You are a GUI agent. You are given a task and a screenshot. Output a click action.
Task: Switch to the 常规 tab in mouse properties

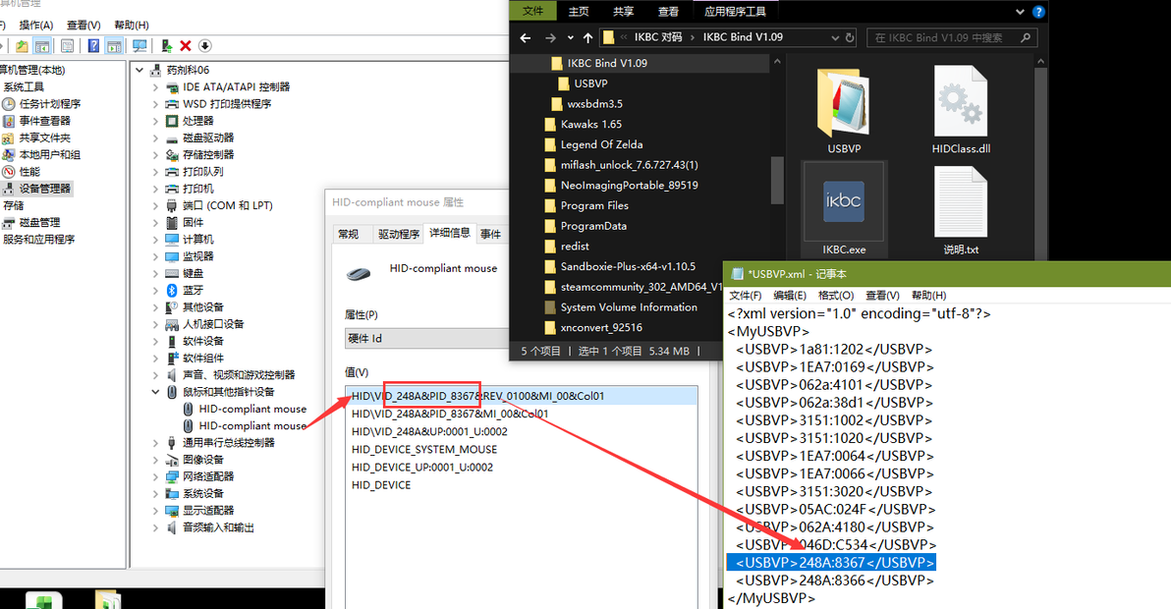[x=348, y=235]
